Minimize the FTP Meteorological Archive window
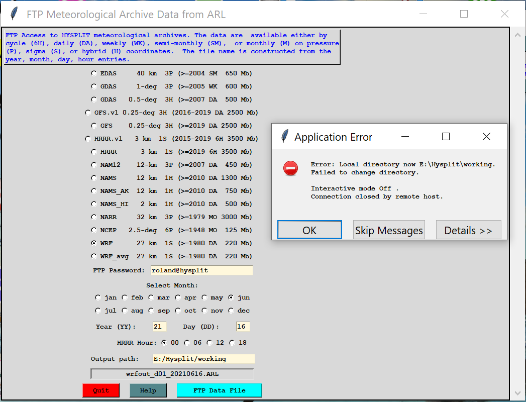The width and height of the screenshot is (529, 402). point(424,14)
